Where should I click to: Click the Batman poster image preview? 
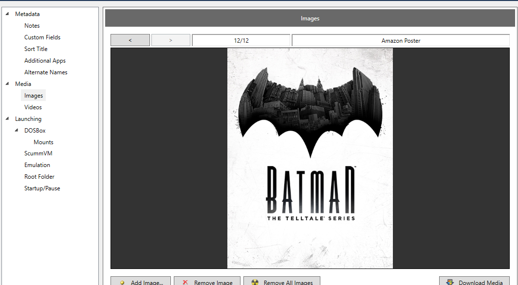(x=310, y=158)
